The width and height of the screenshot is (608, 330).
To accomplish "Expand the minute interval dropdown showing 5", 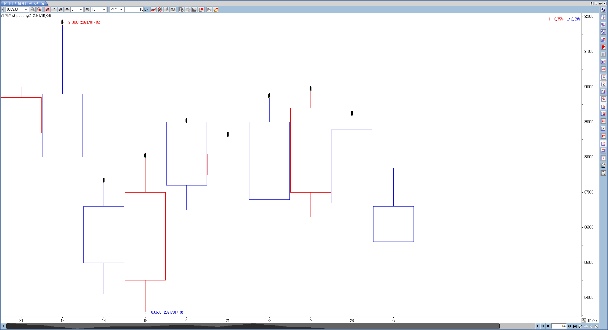I will coord(80,9).
